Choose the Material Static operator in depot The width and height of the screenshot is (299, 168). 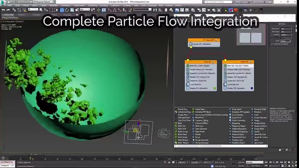click(x=237, y=134)
